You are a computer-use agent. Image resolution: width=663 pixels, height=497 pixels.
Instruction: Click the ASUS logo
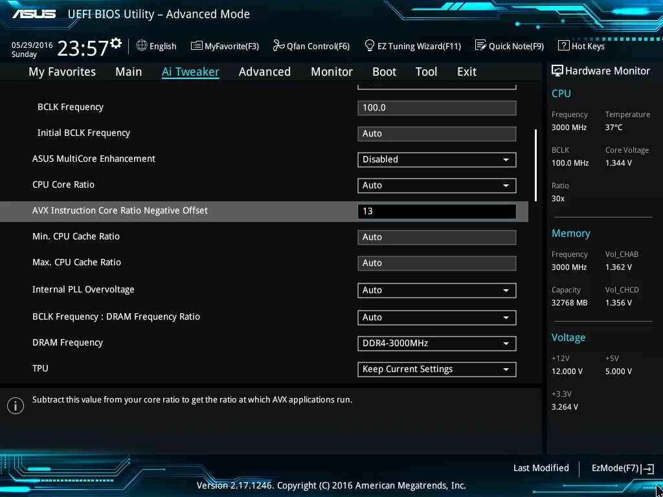coord(34,14)
